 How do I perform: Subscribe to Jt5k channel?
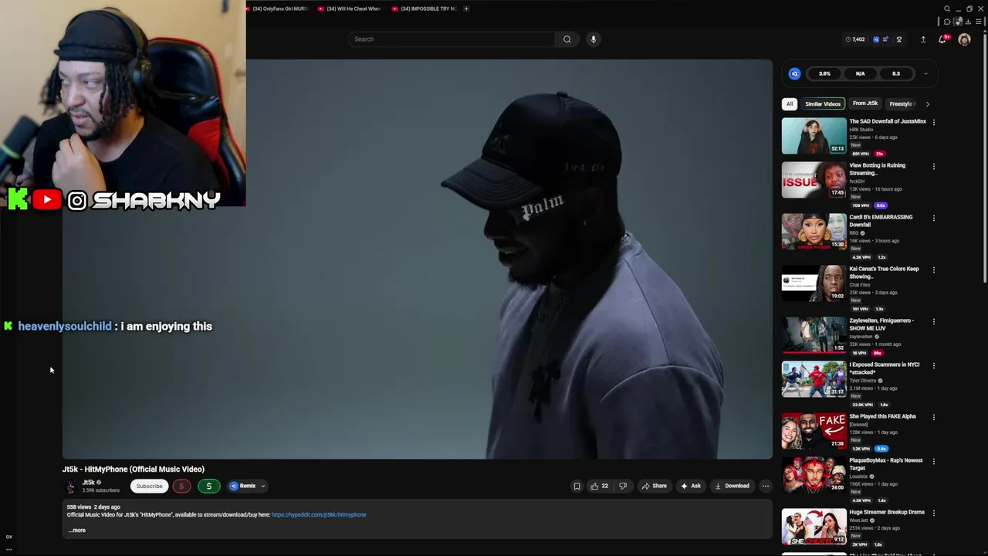pos(149,486)
